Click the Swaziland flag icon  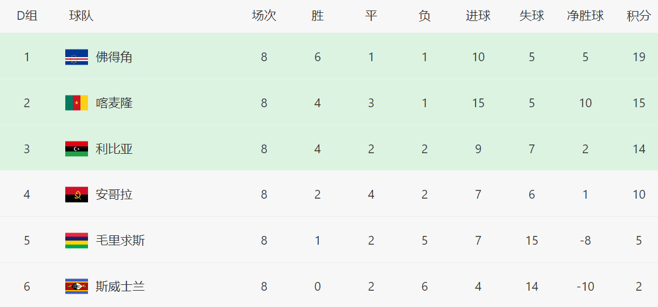click(76, 286)
